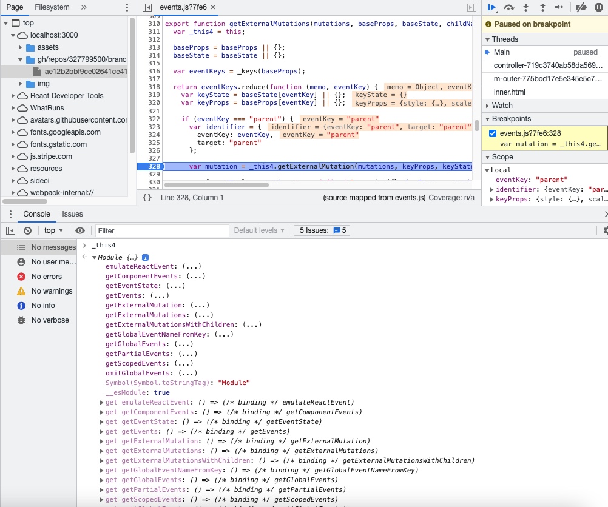Filter by warnings triangle icon
Viewport: 608px width, 507px height.
[x=21, y=291]
